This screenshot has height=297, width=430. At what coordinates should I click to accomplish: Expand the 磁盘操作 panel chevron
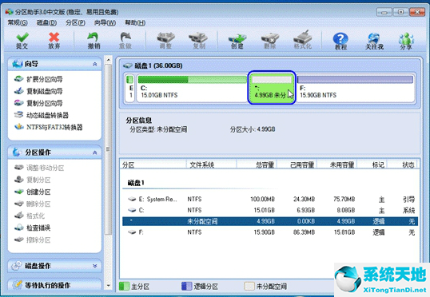(x=95, y=266)
